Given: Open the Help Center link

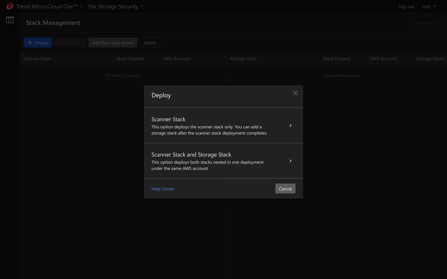Looking at the screenshot, I should tap(163, 189).
